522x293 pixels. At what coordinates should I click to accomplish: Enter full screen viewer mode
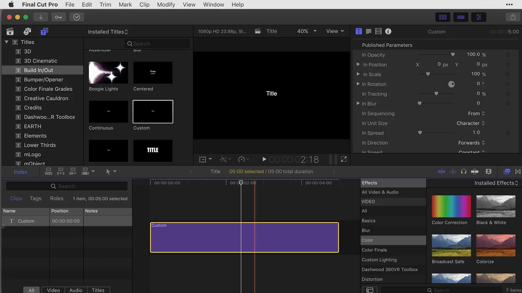(x=344, y=159)
